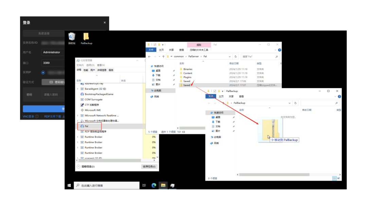Expand the Microsoft Network Realtime process
This screenshot has width=367, height=206.
click(x=78, y=116)
